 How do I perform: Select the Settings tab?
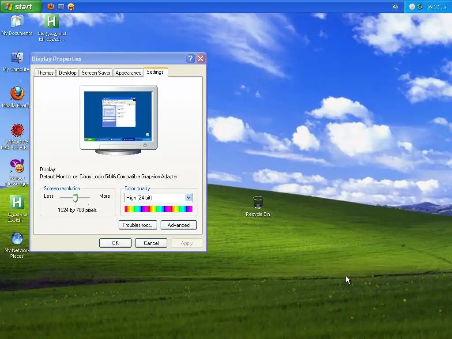155,72
